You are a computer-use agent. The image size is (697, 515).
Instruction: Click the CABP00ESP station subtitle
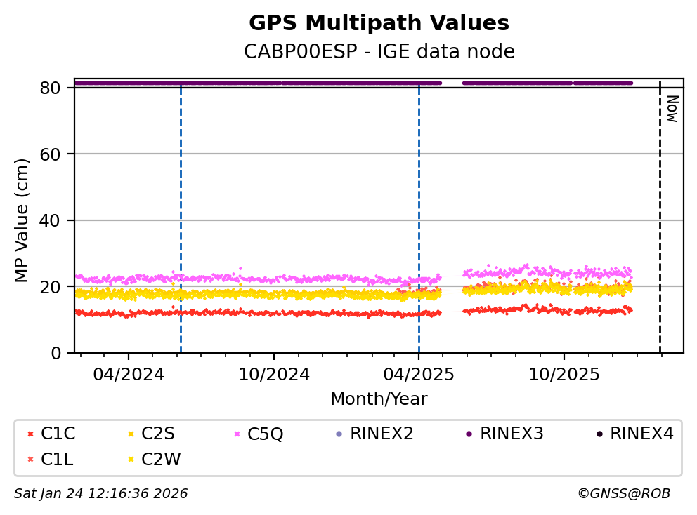coord(379,52)
